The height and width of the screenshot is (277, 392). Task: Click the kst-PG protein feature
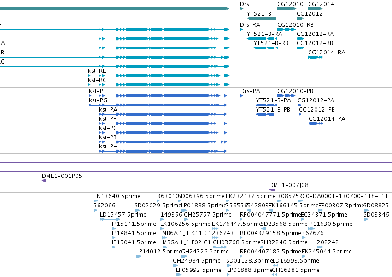click(x=158, y=105)
